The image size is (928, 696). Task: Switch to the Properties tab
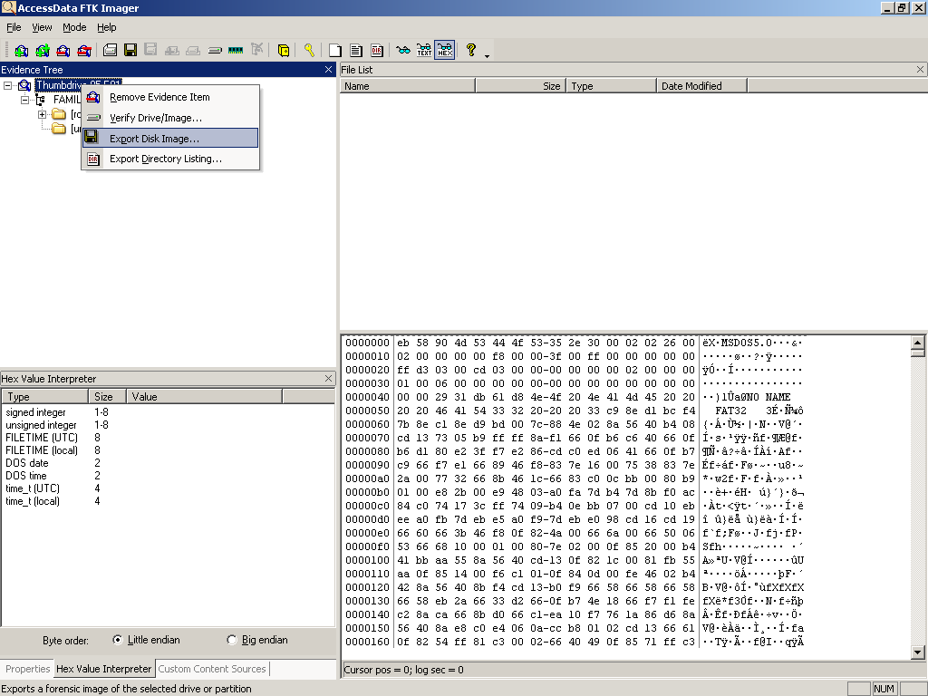[x=28, y=669]
